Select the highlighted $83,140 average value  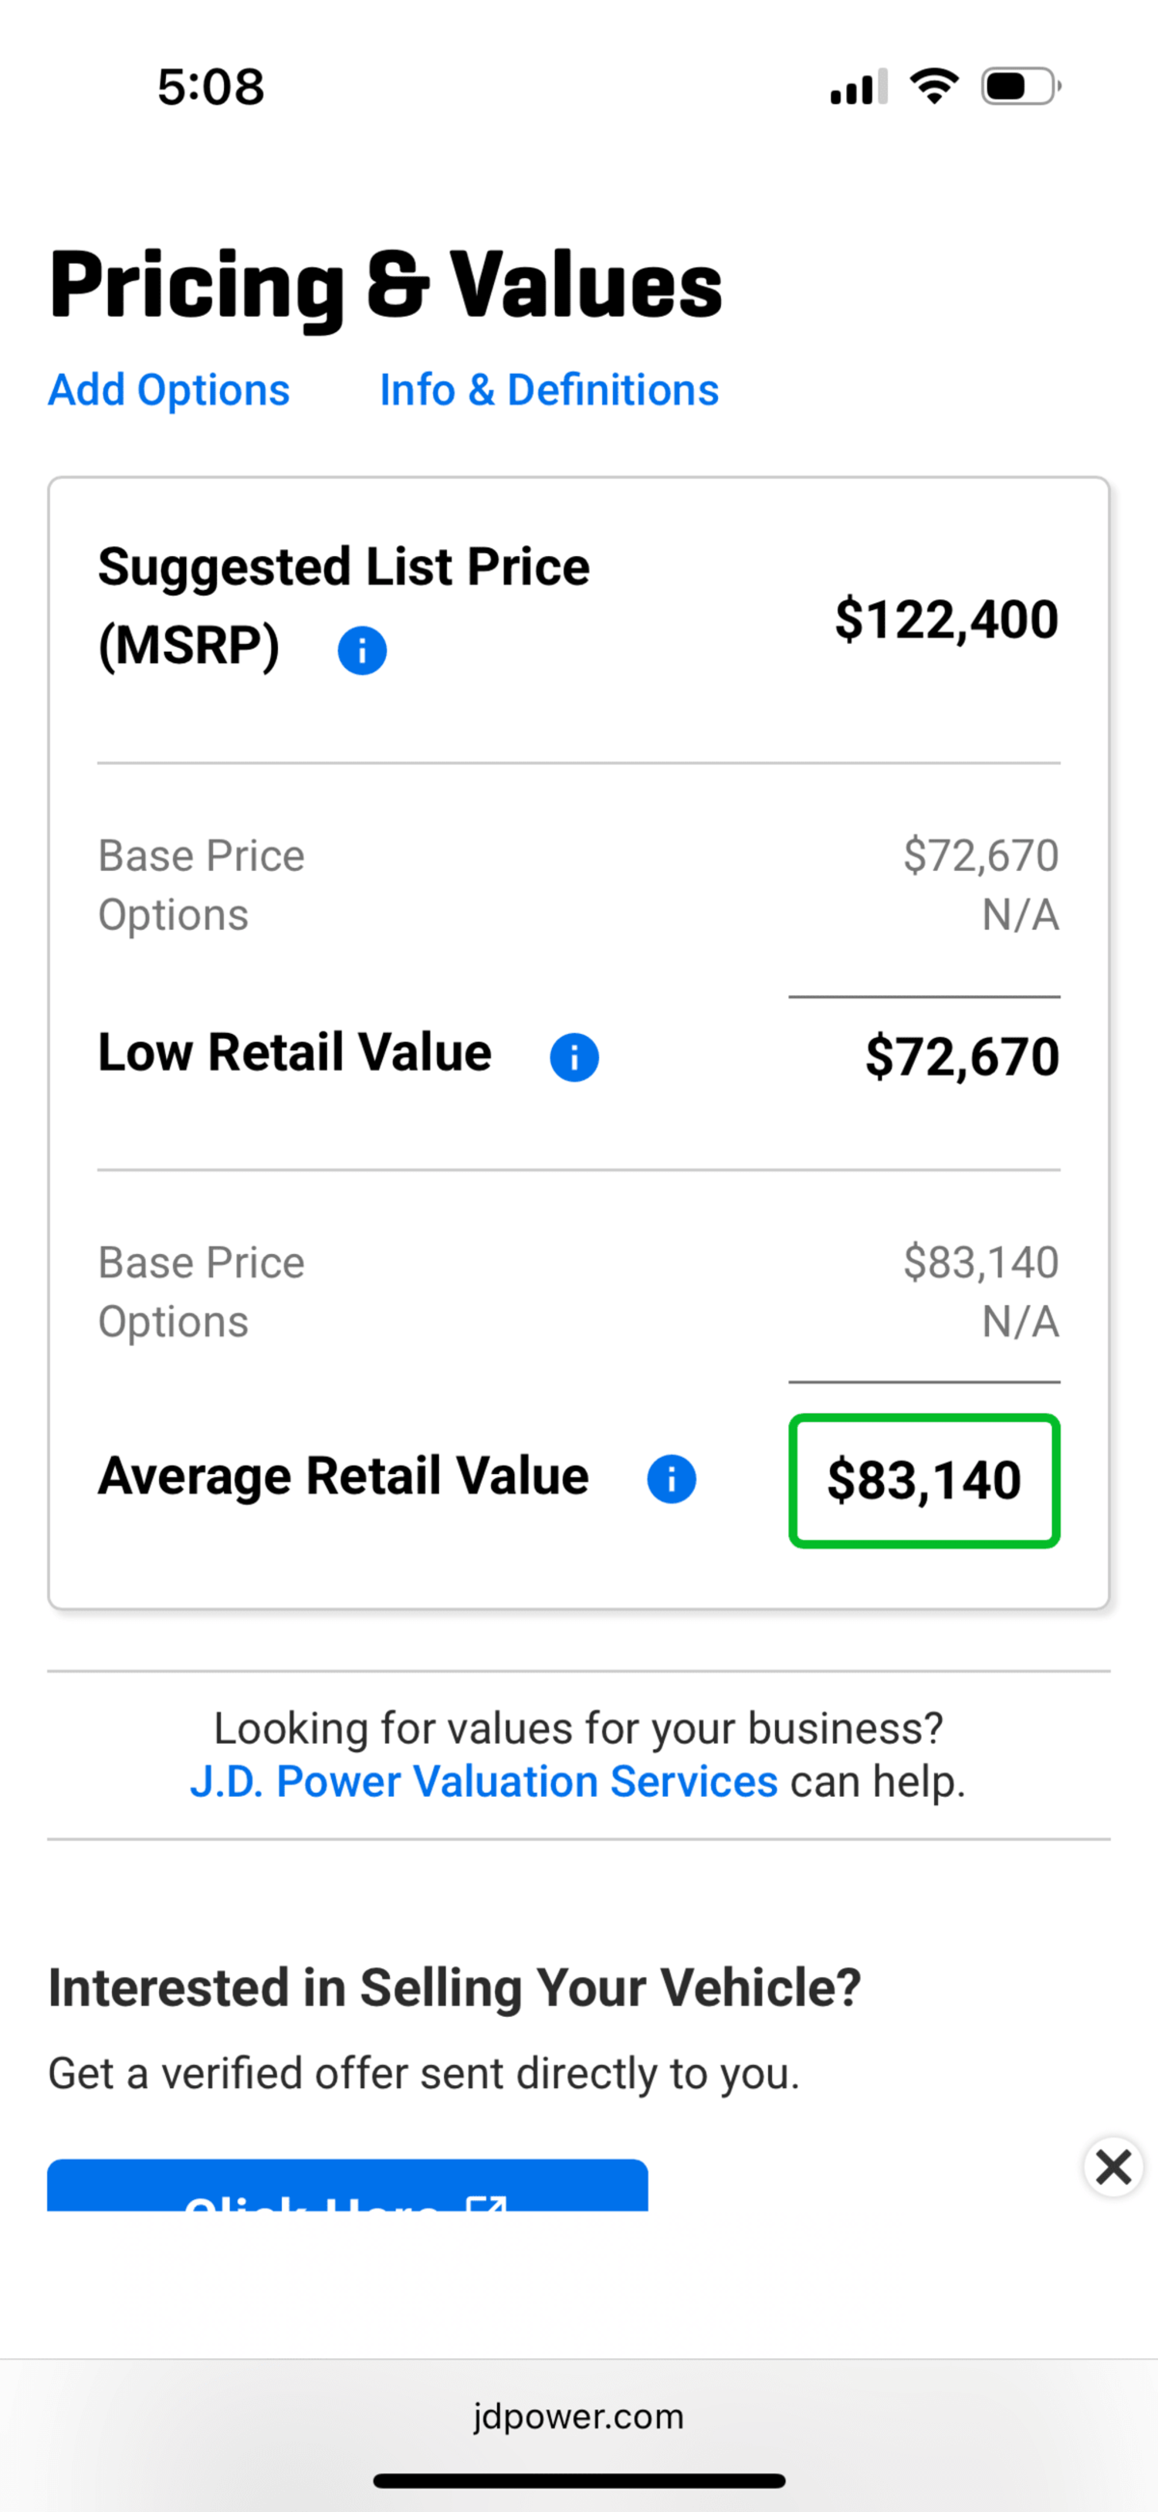click(x=924, y=1480)
